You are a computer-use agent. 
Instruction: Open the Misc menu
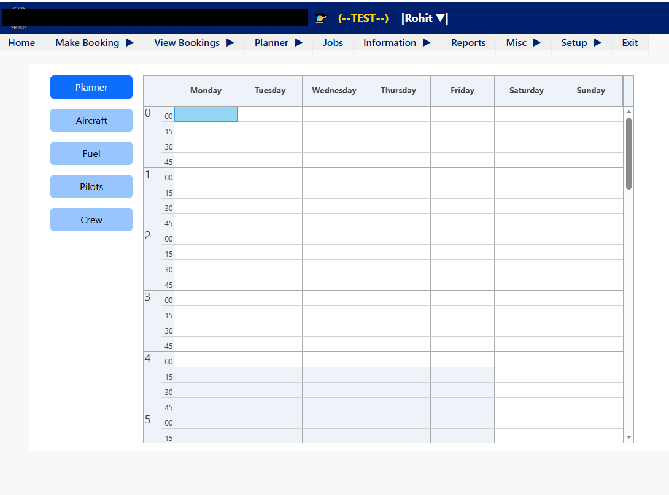pyautogui.click(x=523, y=43)
